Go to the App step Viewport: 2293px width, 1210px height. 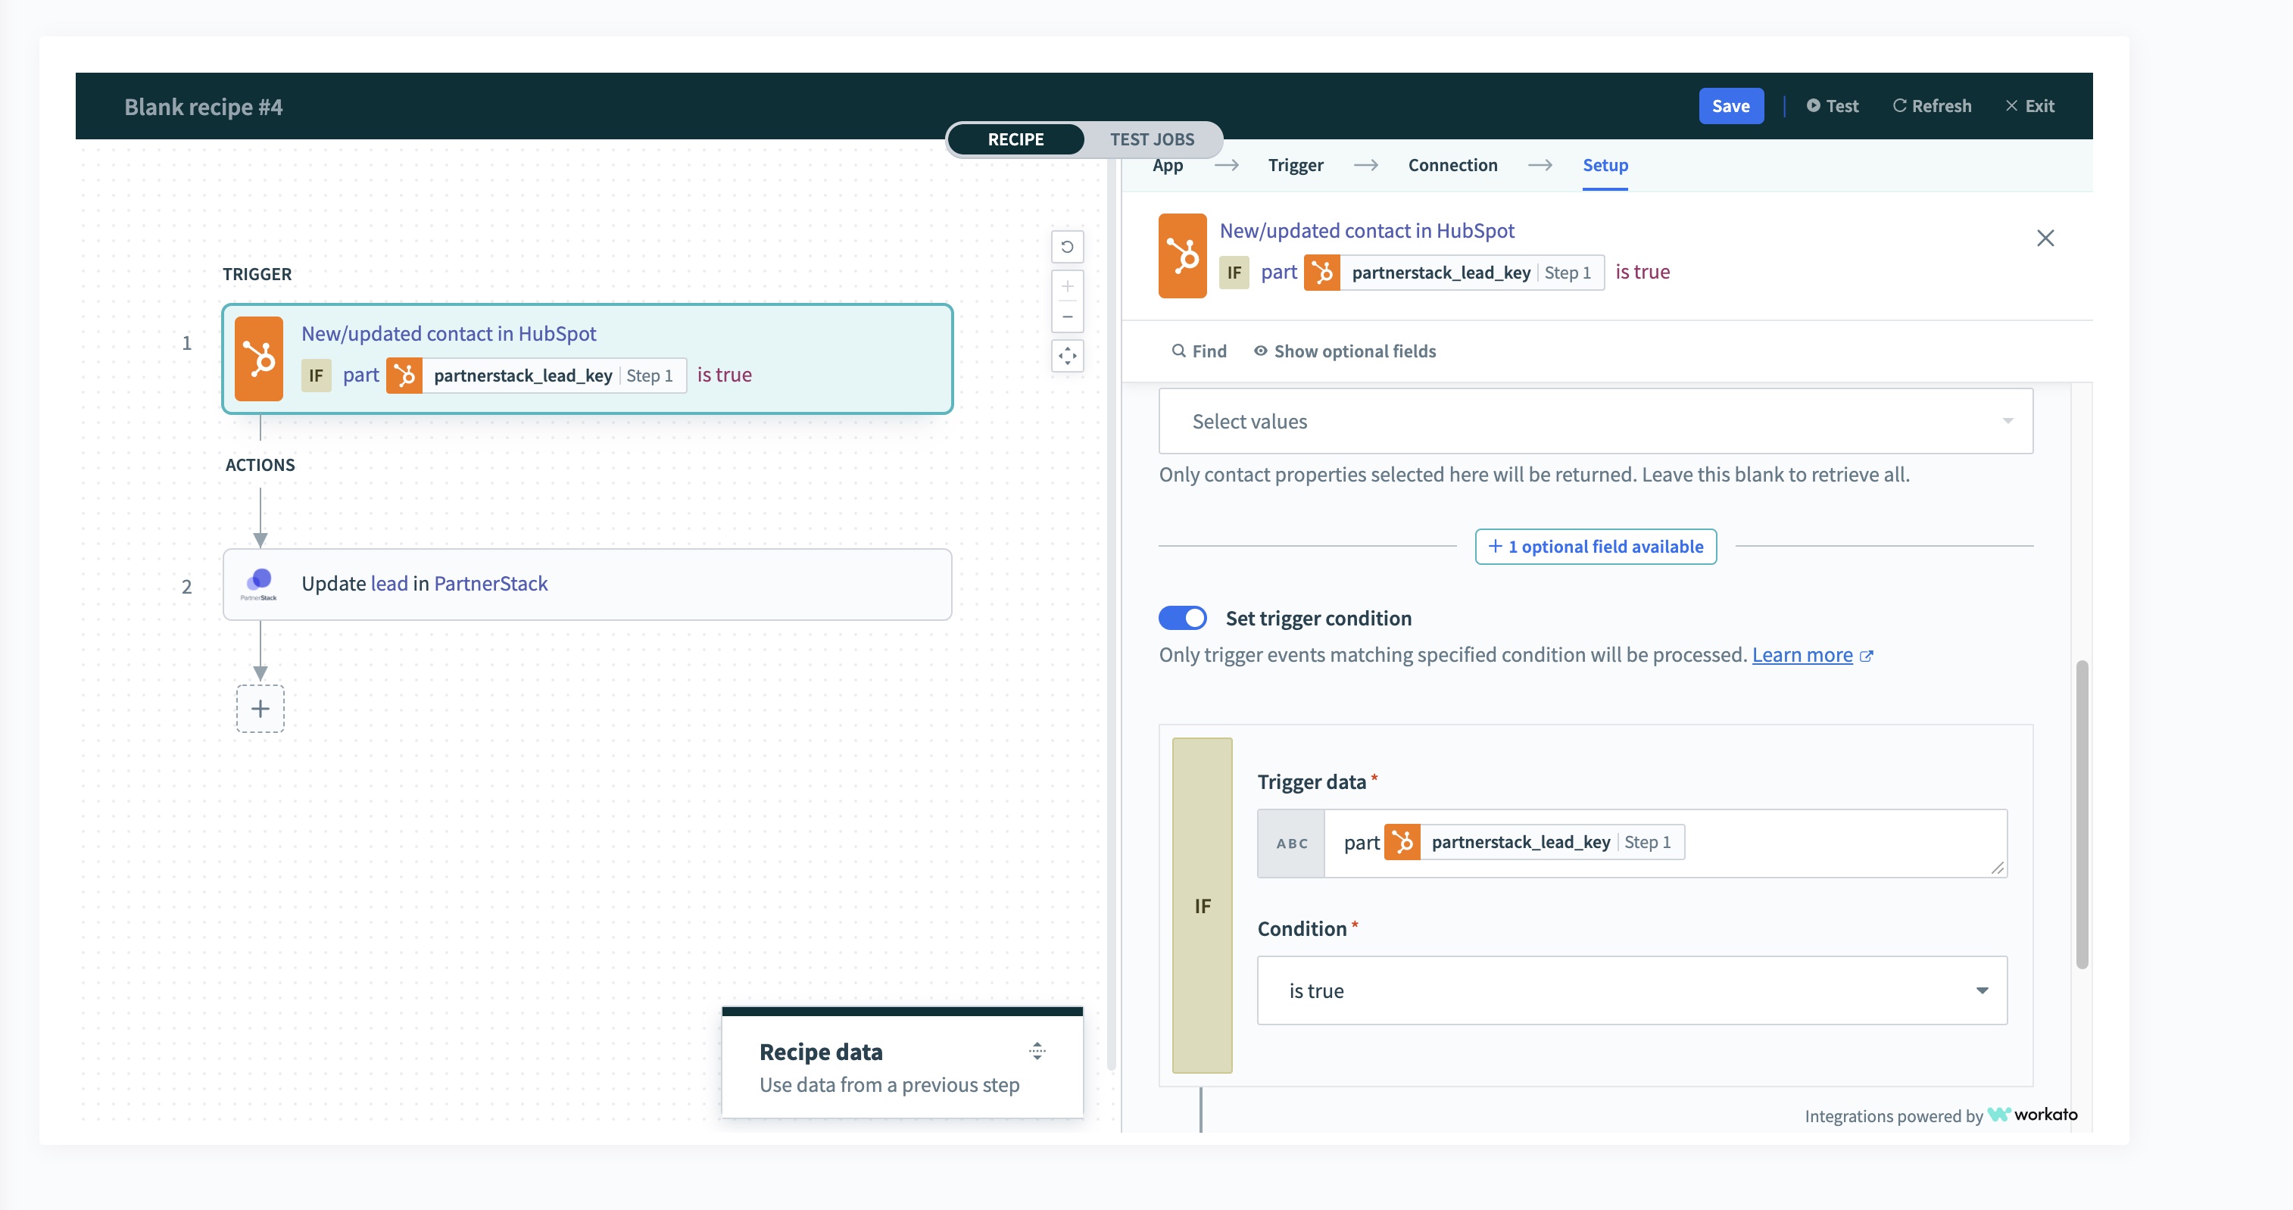1167,165
